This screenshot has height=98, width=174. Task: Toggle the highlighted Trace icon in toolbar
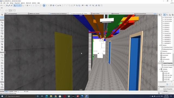44,5
